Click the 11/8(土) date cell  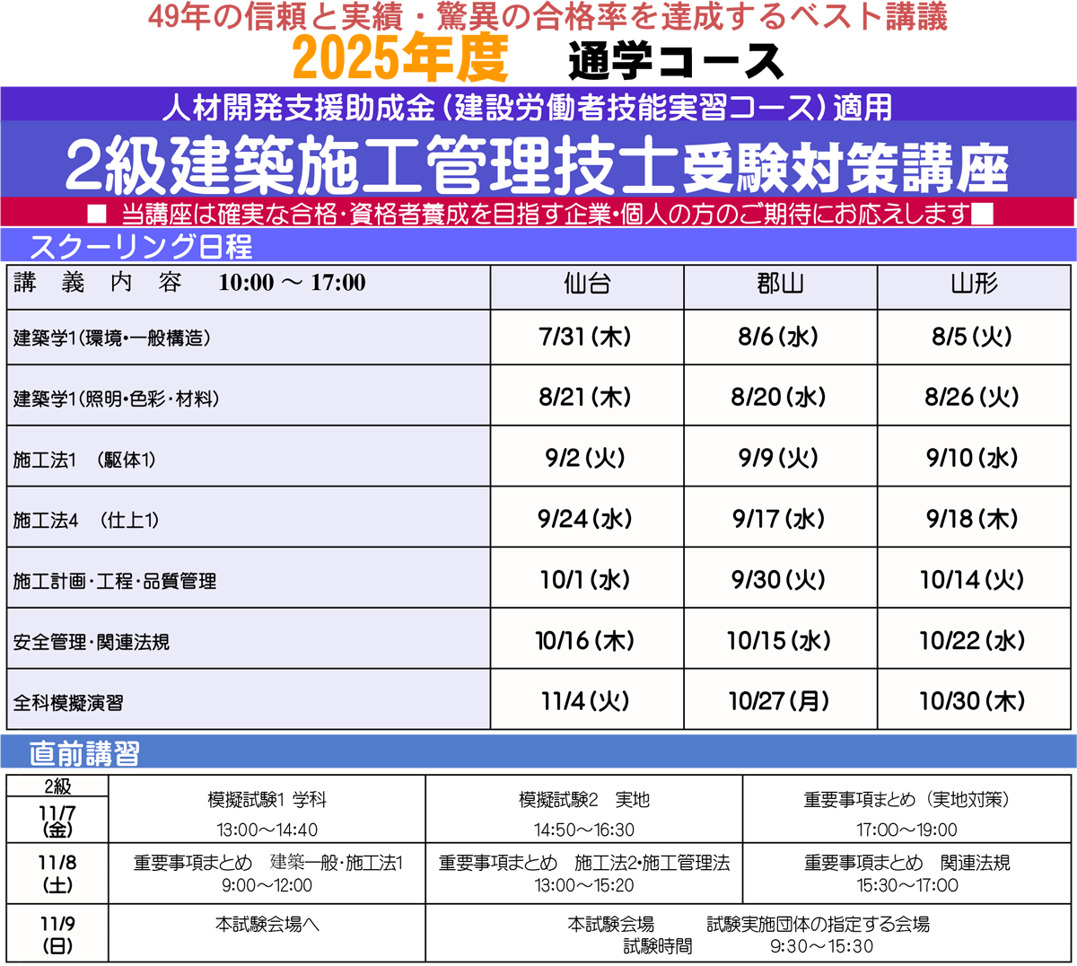tap(57, 874)
